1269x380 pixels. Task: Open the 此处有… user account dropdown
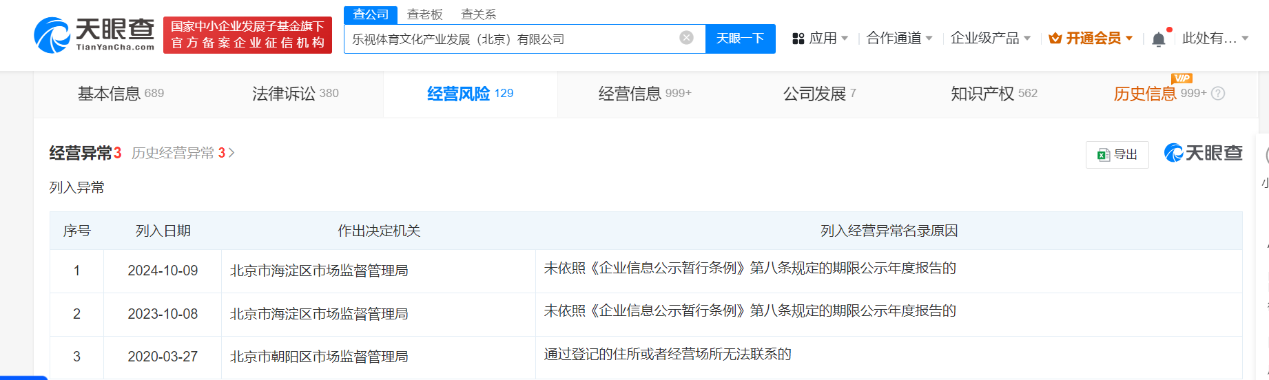click(1215, 39)
